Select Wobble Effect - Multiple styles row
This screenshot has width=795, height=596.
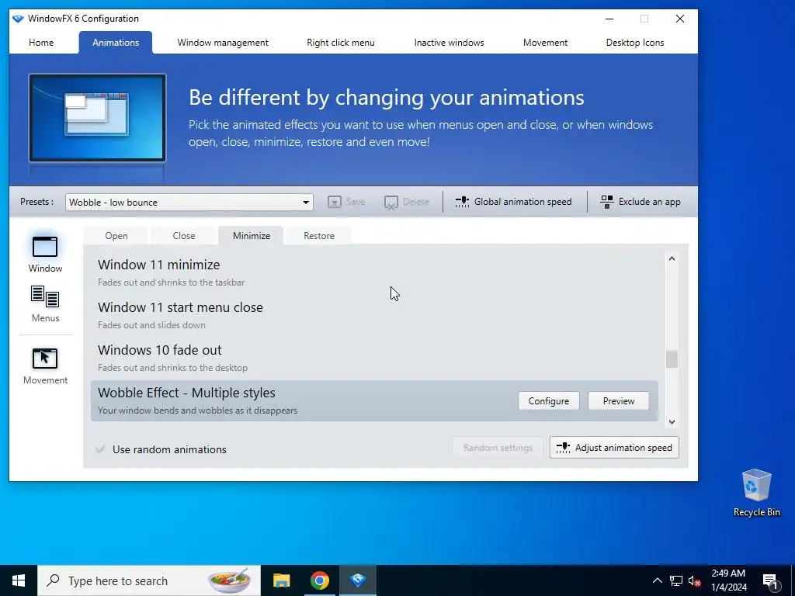374,401
